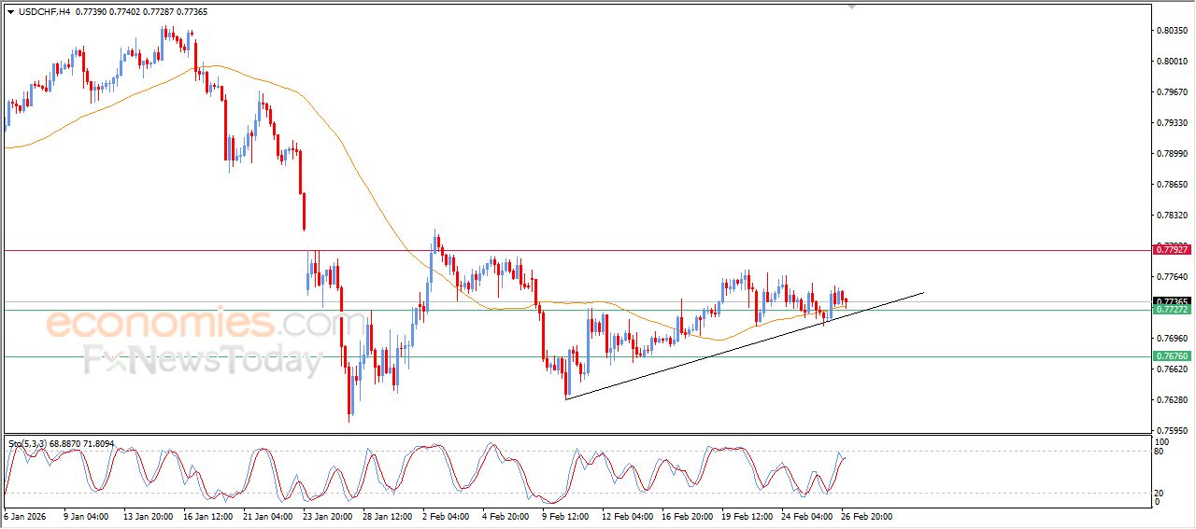Click the stochastic 80 level scale value
The image size is (1196, 529).
[1161, 452]
